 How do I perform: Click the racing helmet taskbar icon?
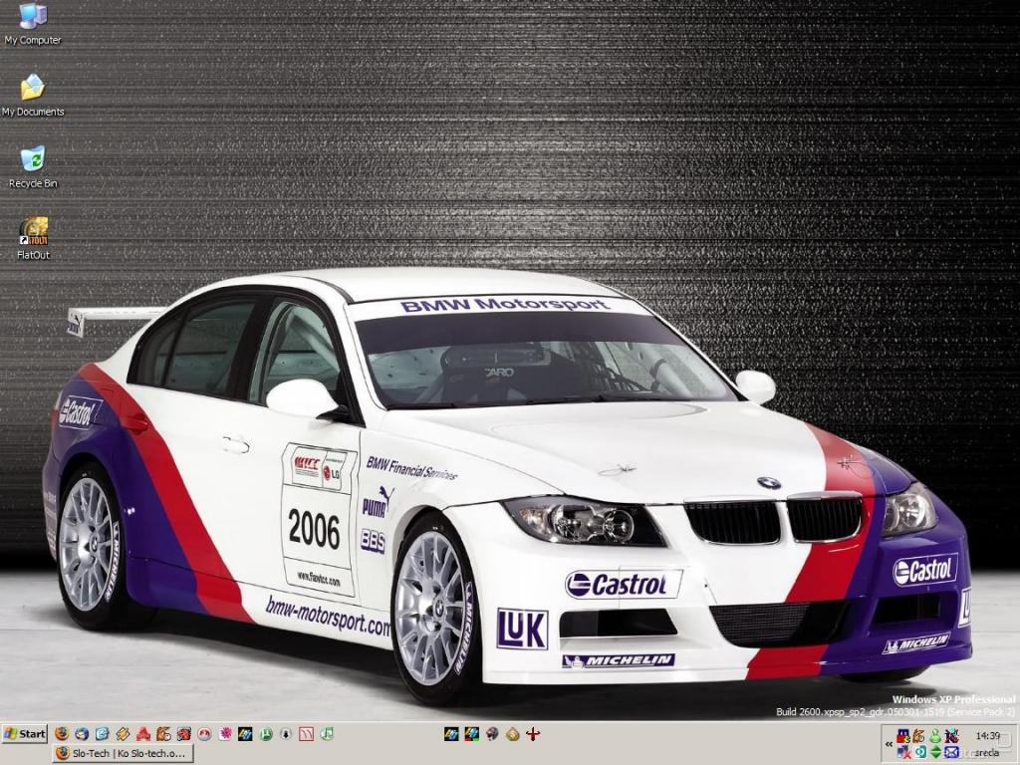(x=492, y=734)
